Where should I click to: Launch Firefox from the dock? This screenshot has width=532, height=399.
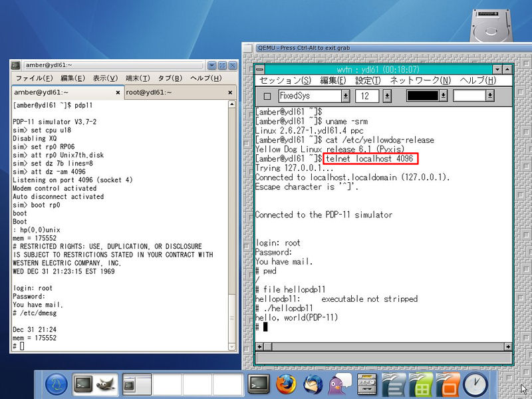click(x=286, y=384)
